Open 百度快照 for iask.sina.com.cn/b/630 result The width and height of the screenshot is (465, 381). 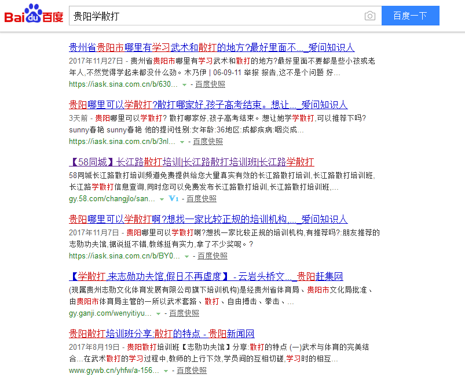(210, 84)
